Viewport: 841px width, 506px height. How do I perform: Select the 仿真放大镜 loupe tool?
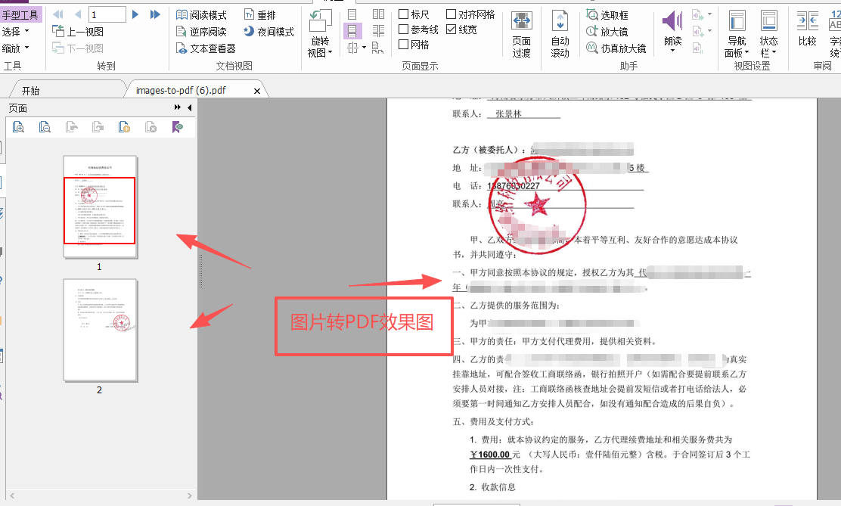(616, 48)
